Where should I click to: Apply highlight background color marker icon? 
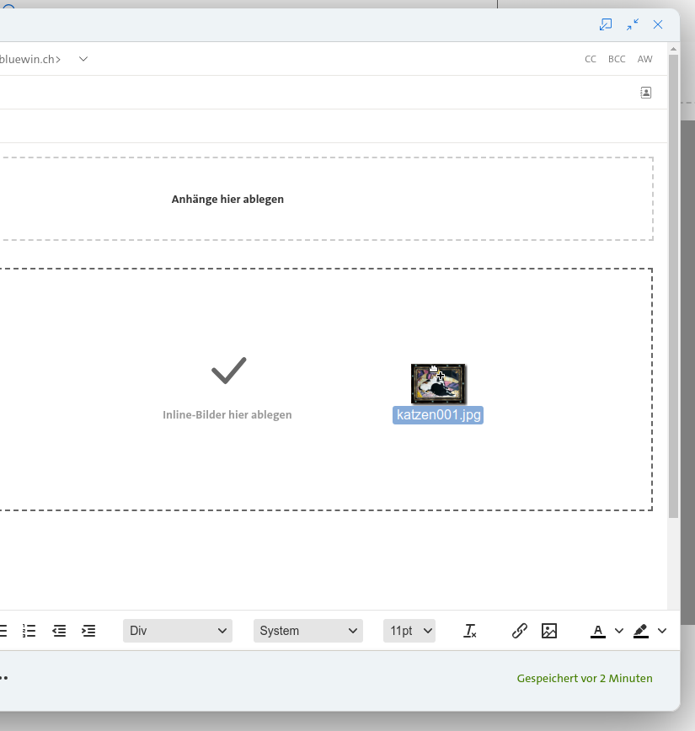point(641,632)
